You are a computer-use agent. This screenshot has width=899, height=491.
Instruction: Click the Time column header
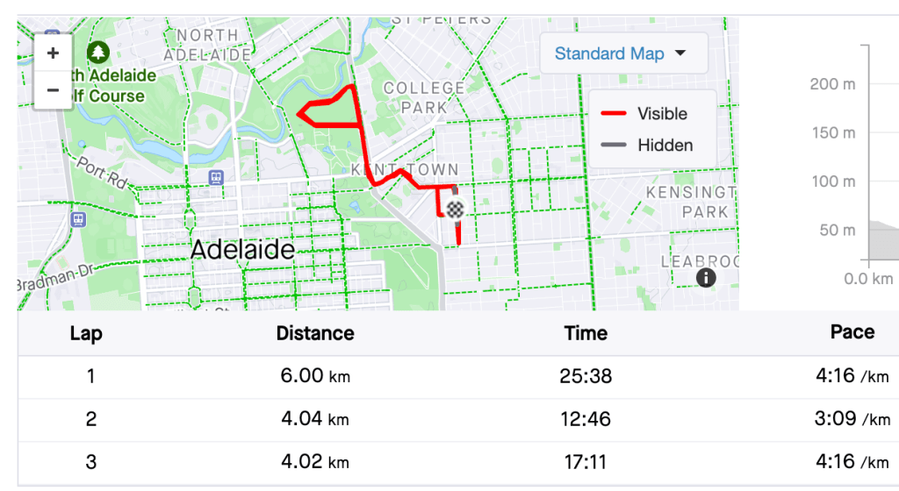pyautogui.click(x=586, y=333)
